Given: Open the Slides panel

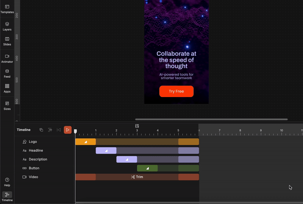Looking at the screenshot, I should [7, 41].
